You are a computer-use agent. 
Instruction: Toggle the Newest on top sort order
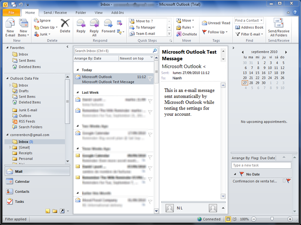[136, 59]
